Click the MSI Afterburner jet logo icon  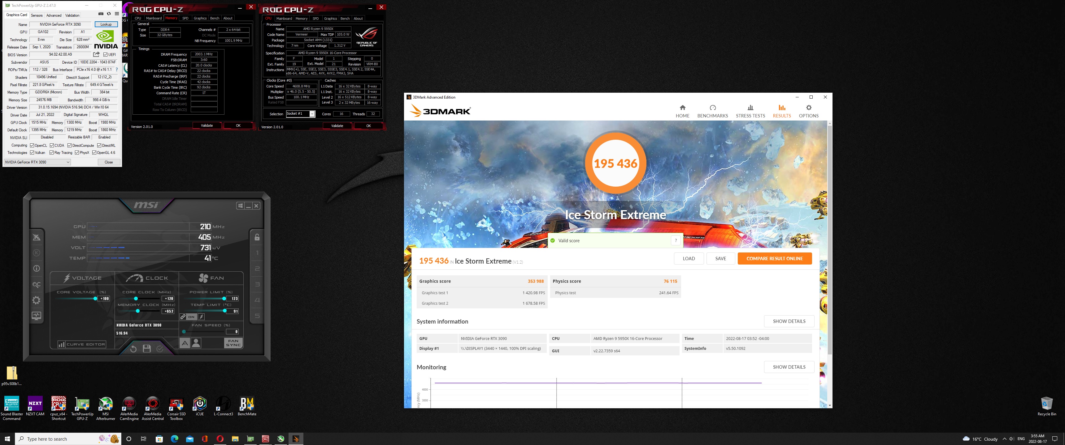coord(37,237)
